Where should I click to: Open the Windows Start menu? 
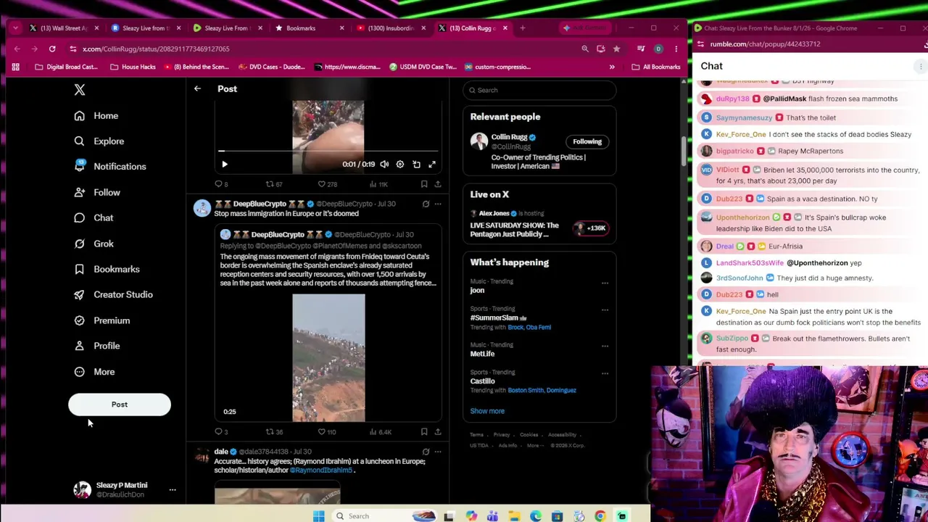point(318,516)
